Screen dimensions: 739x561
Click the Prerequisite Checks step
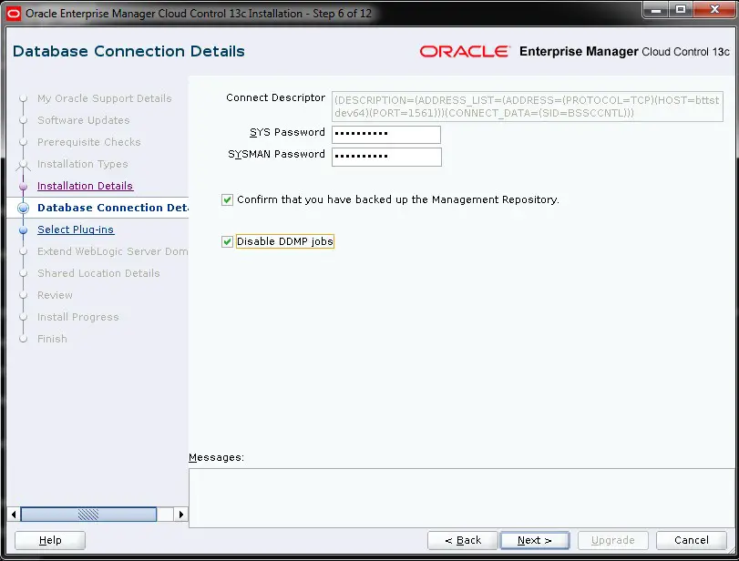(x=88, y=142)
